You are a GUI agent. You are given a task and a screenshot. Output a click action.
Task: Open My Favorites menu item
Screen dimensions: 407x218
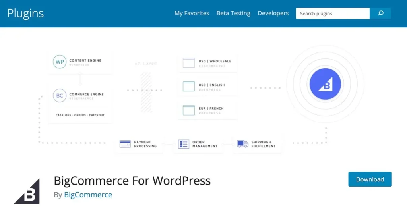192,13
